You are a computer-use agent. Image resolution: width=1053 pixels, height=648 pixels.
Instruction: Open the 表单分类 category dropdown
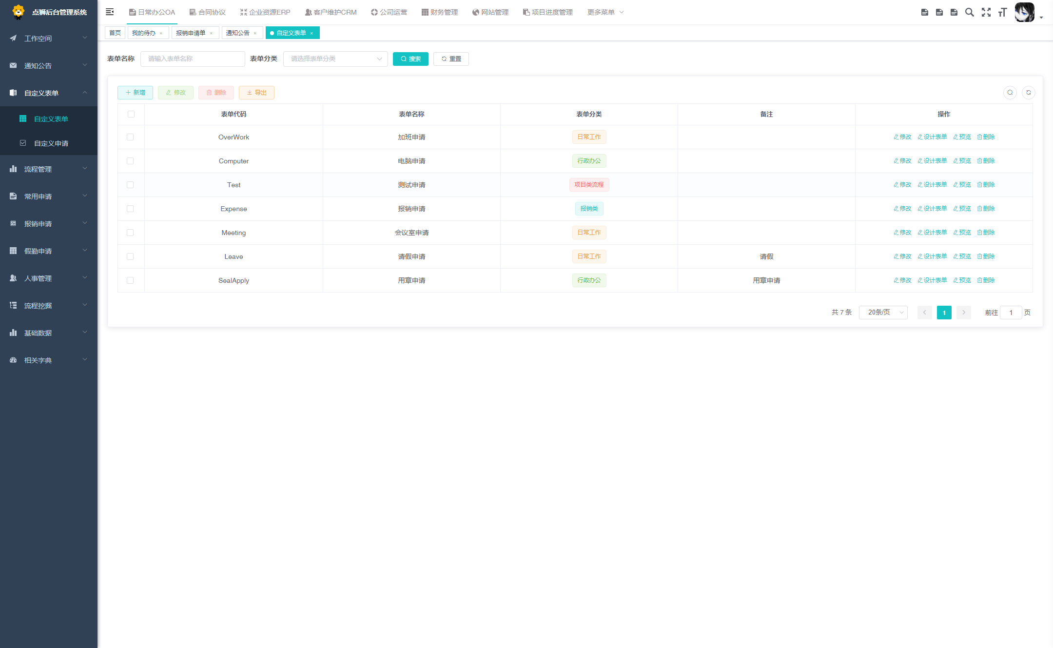[x=335, y=59]
